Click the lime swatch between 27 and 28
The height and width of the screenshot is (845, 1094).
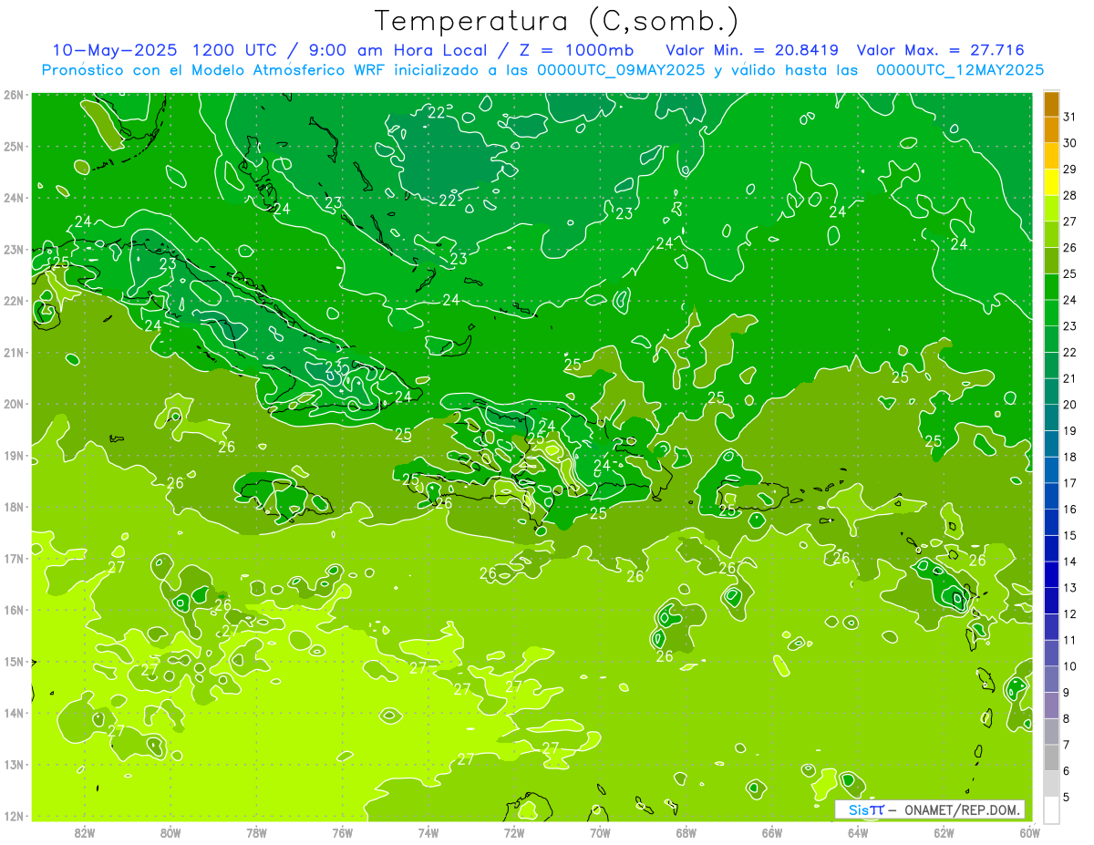coord(1051,208)
